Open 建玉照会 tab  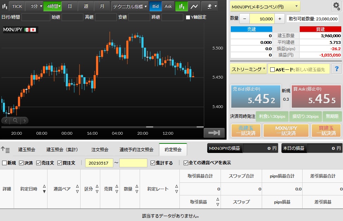tap(27, 150)
